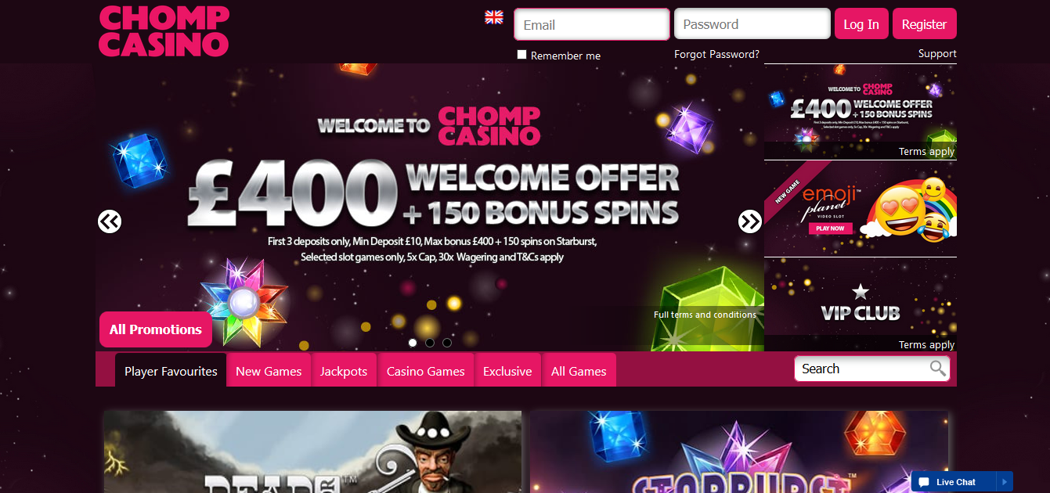The image size is (1050, 493).
Task: Open the Live Chat bubble icon
Action: tap(925, 482)
